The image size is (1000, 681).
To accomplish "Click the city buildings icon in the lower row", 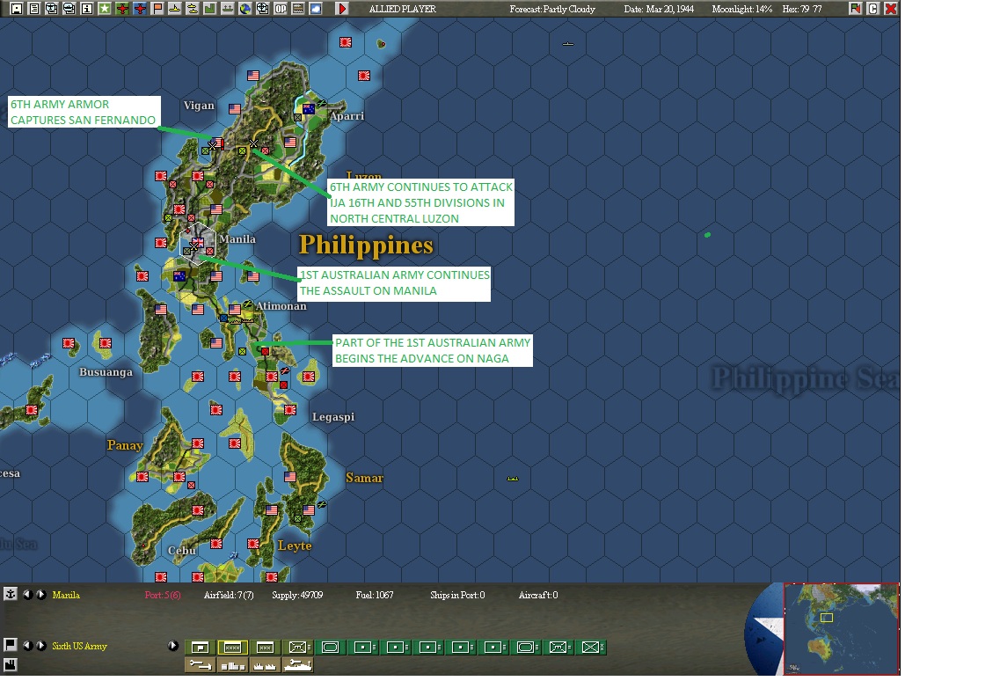I will pos(233,665).
